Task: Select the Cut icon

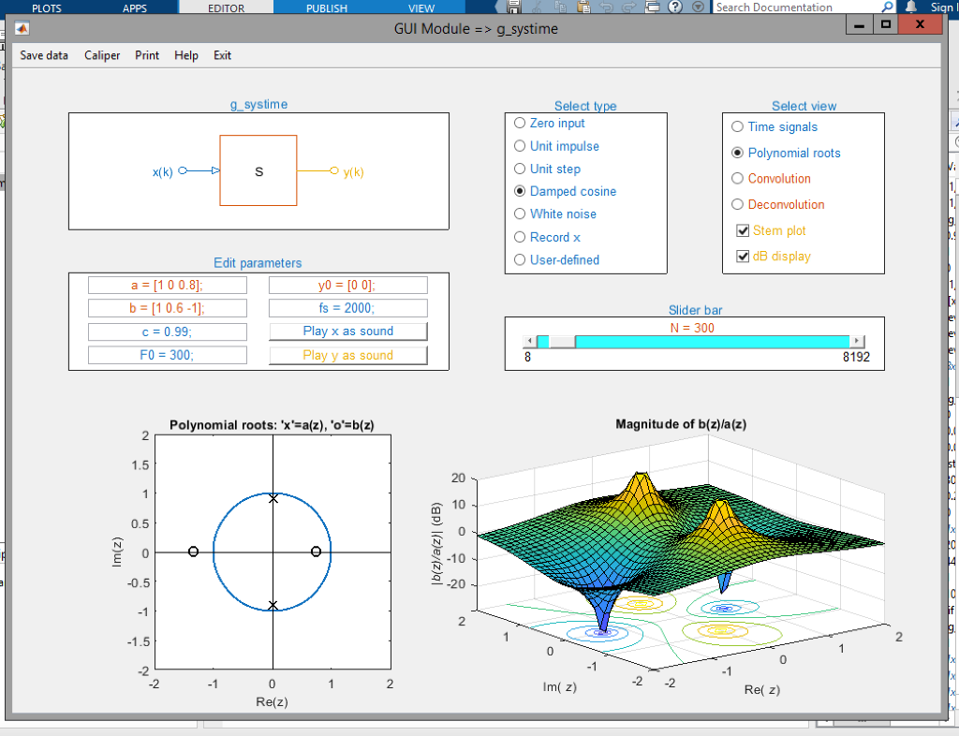Action: [x=538, y=7]
